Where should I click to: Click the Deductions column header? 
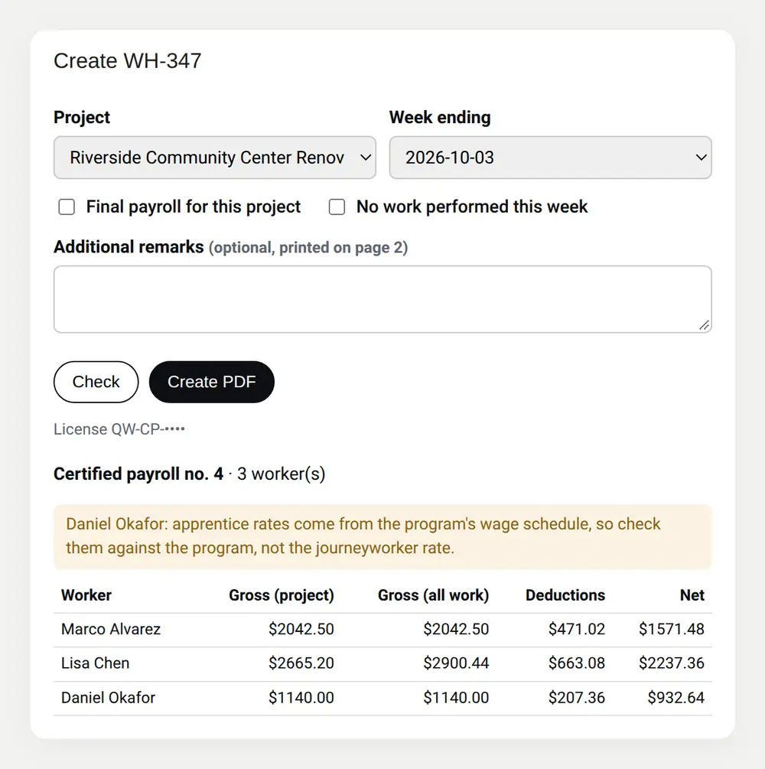pyautogui.click(x=565, y=595)
